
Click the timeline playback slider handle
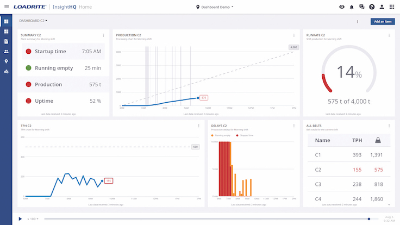click(369, 218)
